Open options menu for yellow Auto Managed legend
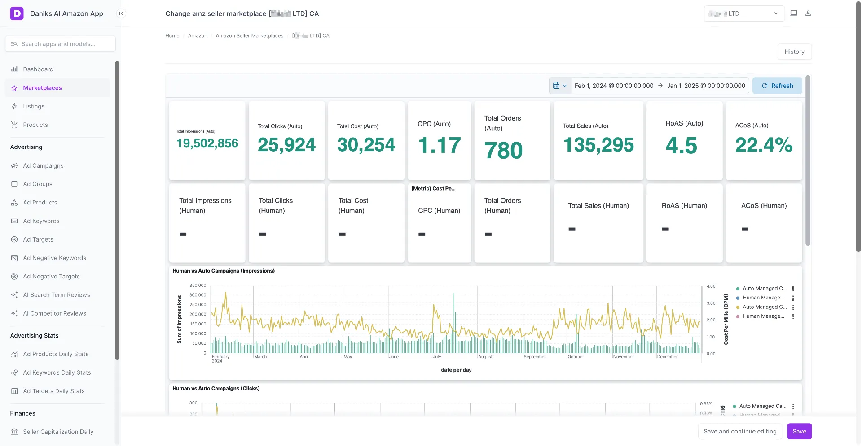The image size is (862, 446). [793, 307]
